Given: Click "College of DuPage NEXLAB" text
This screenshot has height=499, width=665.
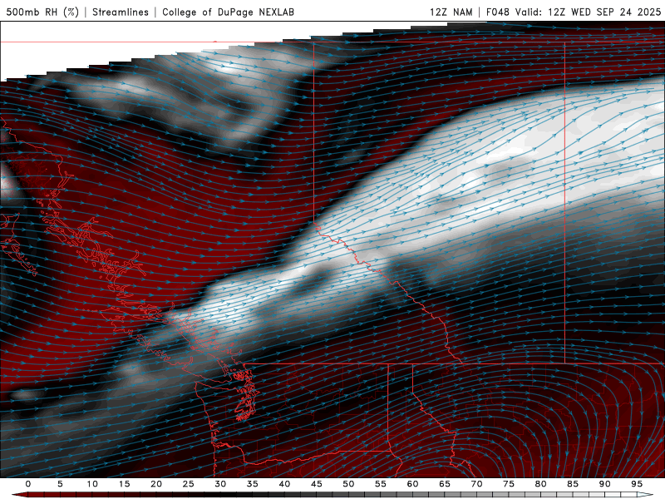Looking at the screenshot, I should click(228, 12).
